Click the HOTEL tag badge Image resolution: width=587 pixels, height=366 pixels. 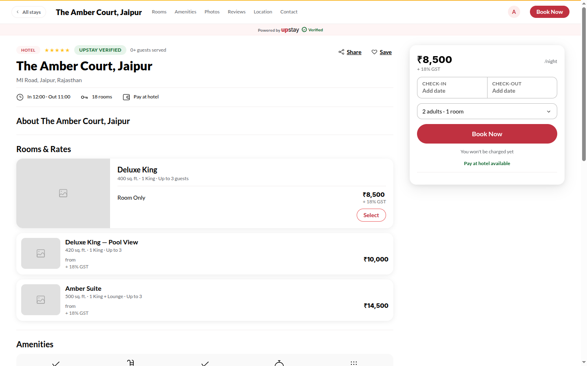point(28,50)
